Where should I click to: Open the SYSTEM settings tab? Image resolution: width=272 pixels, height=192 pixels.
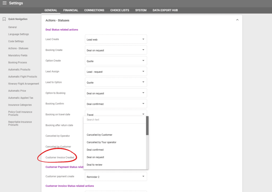pos(141,10)
